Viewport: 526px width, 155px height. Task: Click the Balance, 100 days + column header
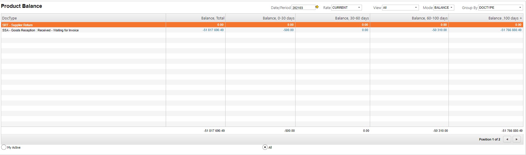(x=505, y=18)
